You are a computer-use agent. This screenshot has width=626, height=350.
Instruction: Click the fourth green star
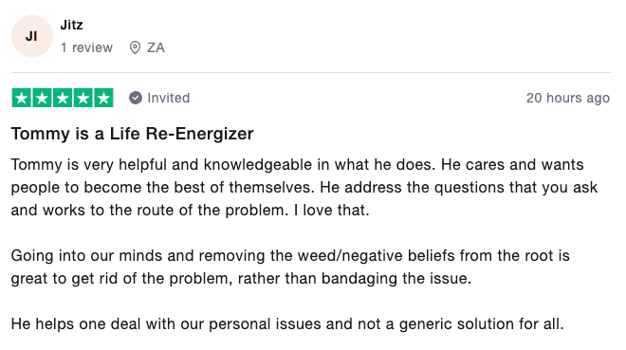point(83,98)
